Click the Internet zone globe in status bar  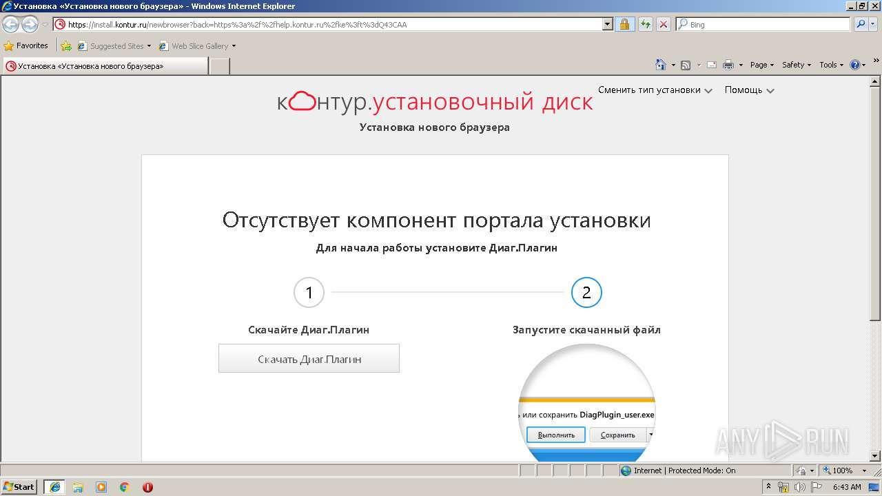[x=626, y=471]
